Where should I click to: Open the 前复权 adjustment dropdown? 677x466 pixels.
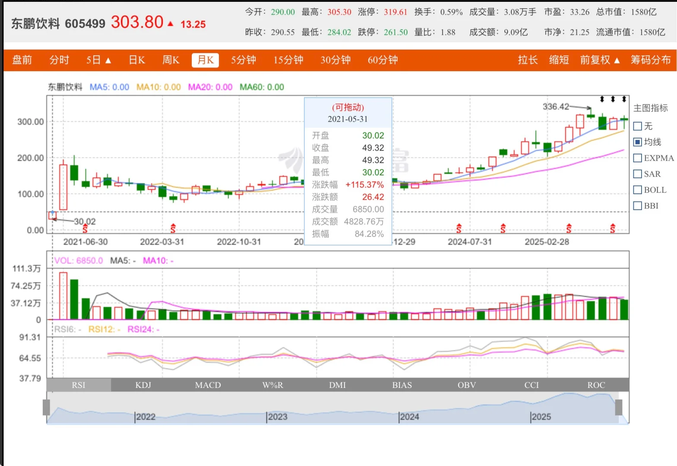pos(600,60)
